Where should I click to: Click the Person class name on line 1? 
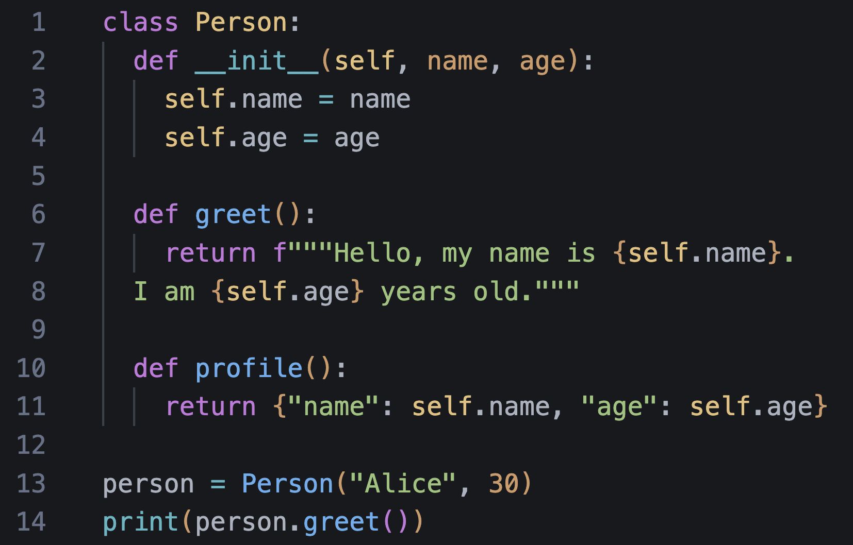[241, 23]
